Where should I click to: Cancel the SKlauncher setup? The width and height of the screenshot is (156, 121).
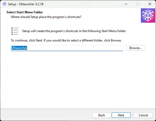tap(143, 115)
